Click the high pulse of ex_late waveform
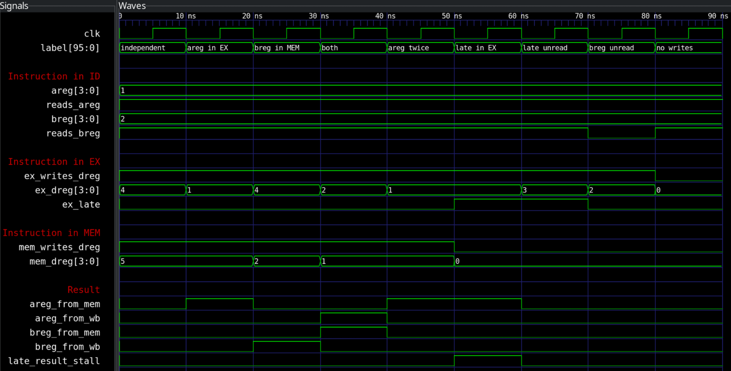Screen dimensions: 731x371 click(521, 204)
